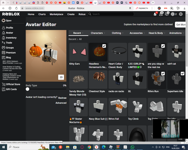Click the page translate button
This screenshot has height=150, width=188.
point(142,8)
